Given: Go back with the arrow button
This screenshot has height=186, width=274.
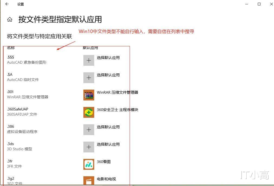Looking at the screenshot, I should 7,4.
